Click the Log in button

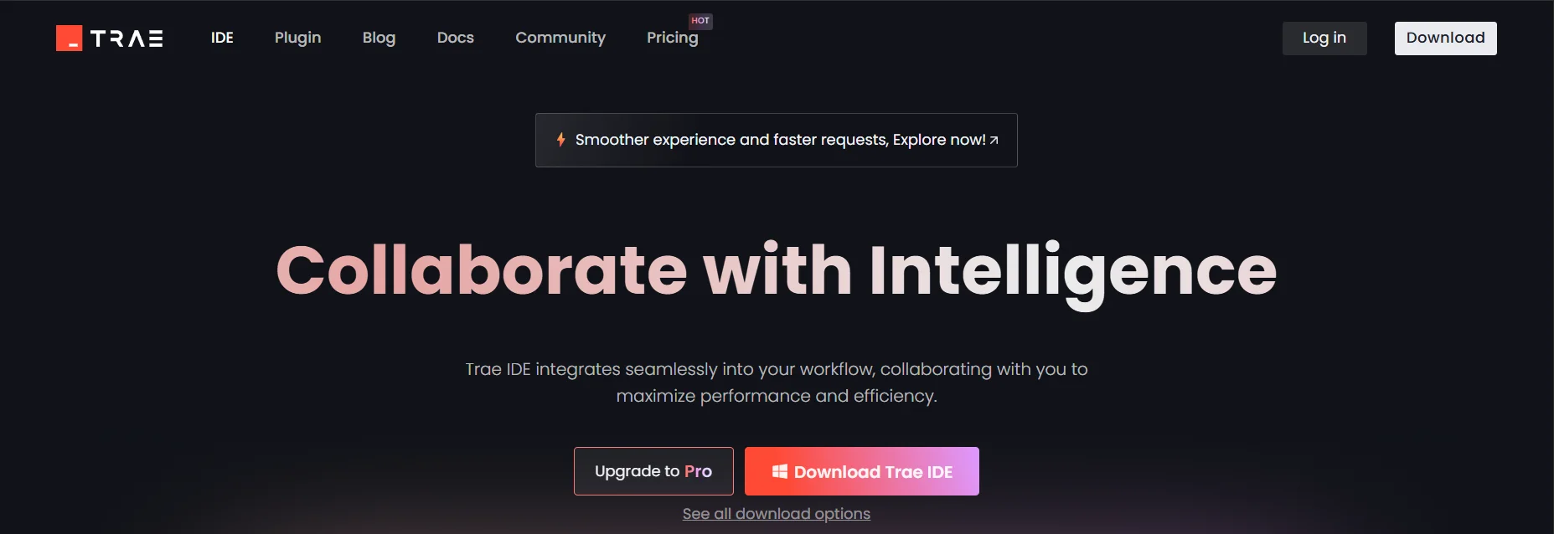(x=1324, y=38)
